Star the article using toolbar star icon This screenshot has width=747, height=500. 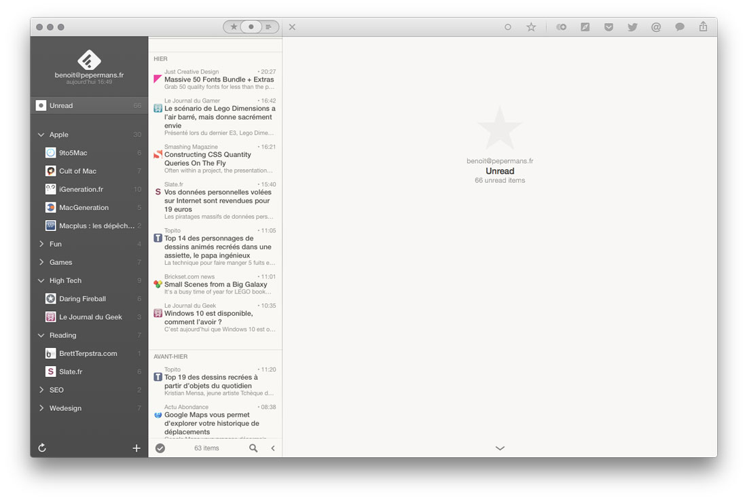[531, 27]
